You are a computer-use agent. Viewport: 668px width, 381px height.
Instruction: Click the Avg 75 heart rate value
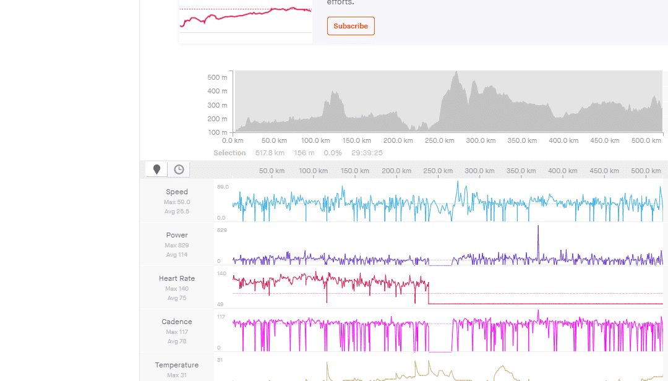tap(176, 298)
